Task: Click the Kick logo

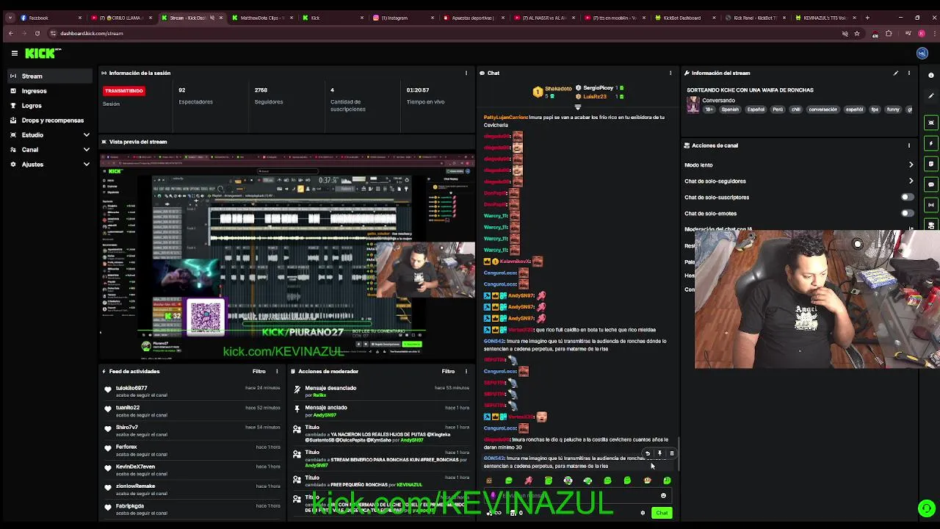Action: (x=43, y=53)
